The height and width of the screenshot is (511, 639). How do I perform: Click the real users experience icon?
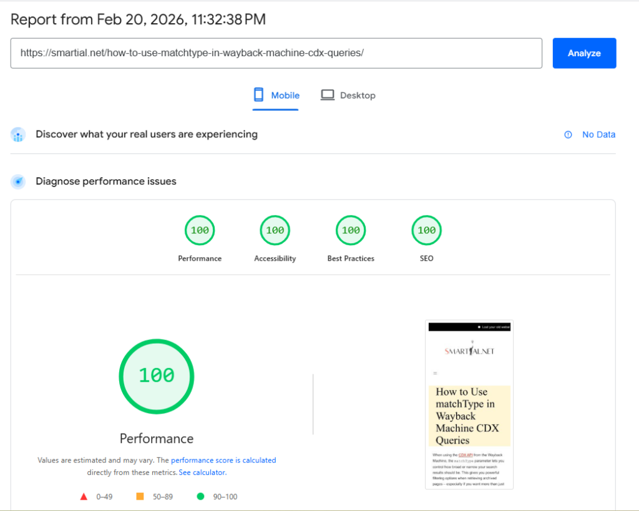pos(19,135)
